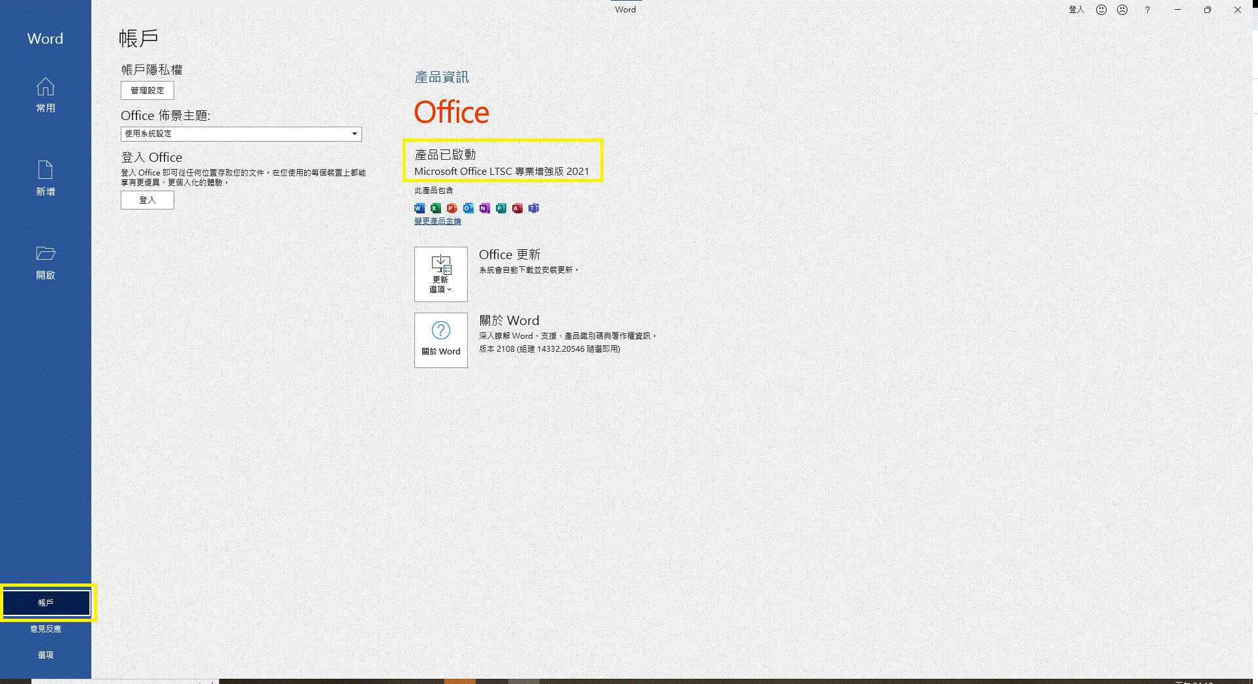Click the red Access product icon

click(x=517, y=208)
